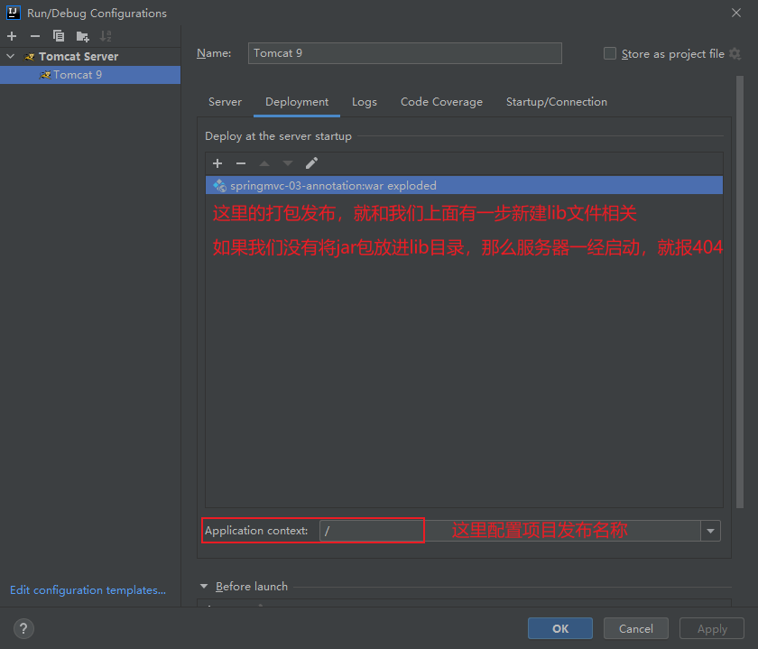Click Edit configuration templates link
758x649 pixels.
[x=87, y=589]
